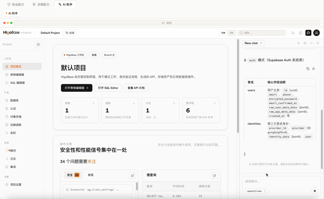The height and width of the screenshot is (199, 324).
Task: Click the Branch 主 badge
Action: tap(109, 55)
